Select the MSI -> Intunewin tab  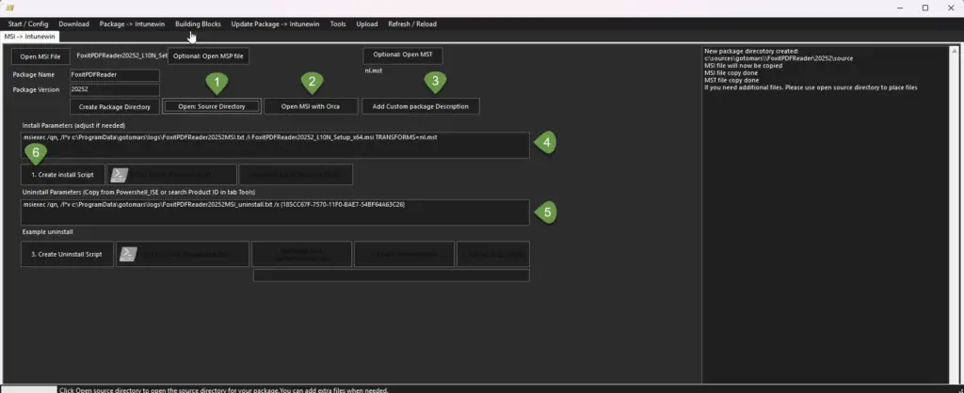point(29,37)
